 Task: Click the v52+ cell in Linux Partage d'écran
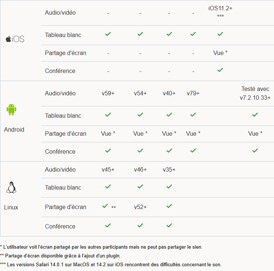[x=140, y=207]
